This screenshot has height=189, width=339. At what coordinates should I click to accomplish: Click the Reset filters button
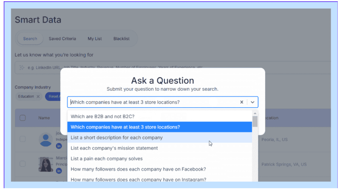click(53, 96)
